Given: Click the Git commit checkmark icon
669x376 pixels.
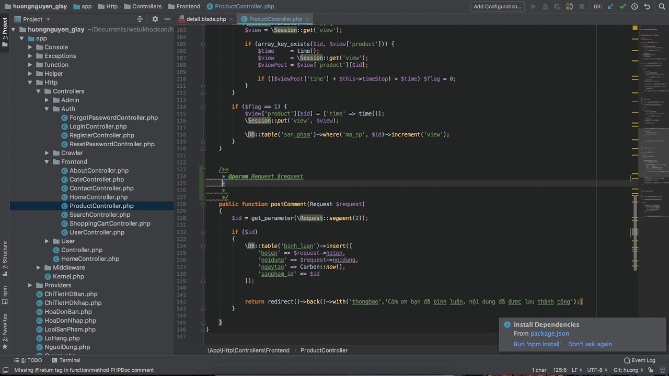Looking at the screenshot, I should (x=622, y=7).
